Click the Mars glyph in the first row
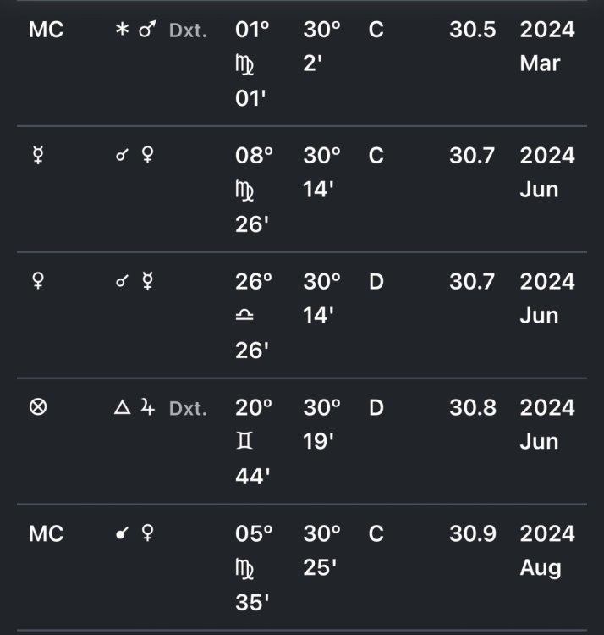The image size is (604, 635). tap(146, 31)
